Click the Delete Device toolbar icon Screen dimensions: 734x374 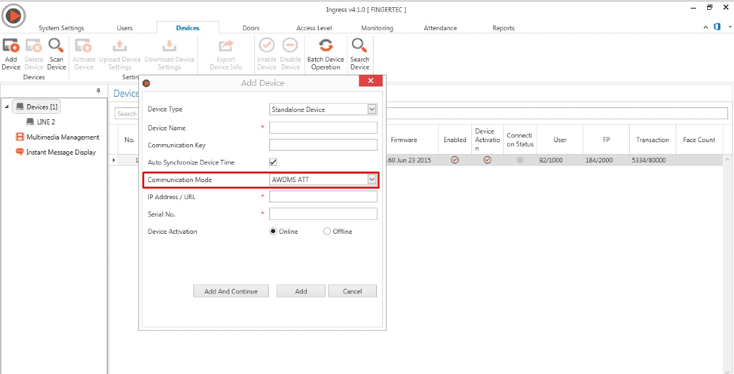[x=33, y=45]
